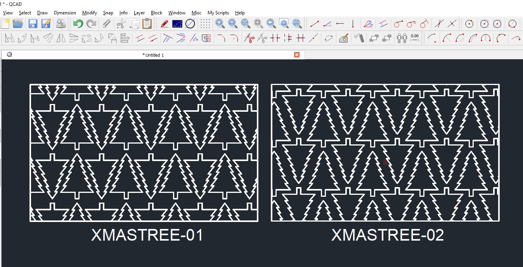This screenshot has width=523, height=267.
Task: Switch to the Untitled 1 document tab
Action: click(x=153, y=55)
